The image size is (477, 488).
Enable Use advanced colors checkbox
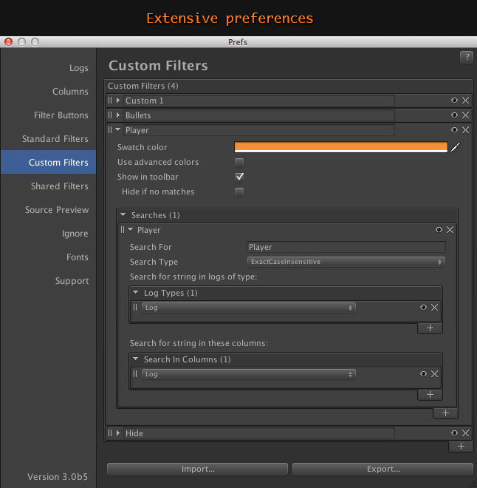[239, 163]
